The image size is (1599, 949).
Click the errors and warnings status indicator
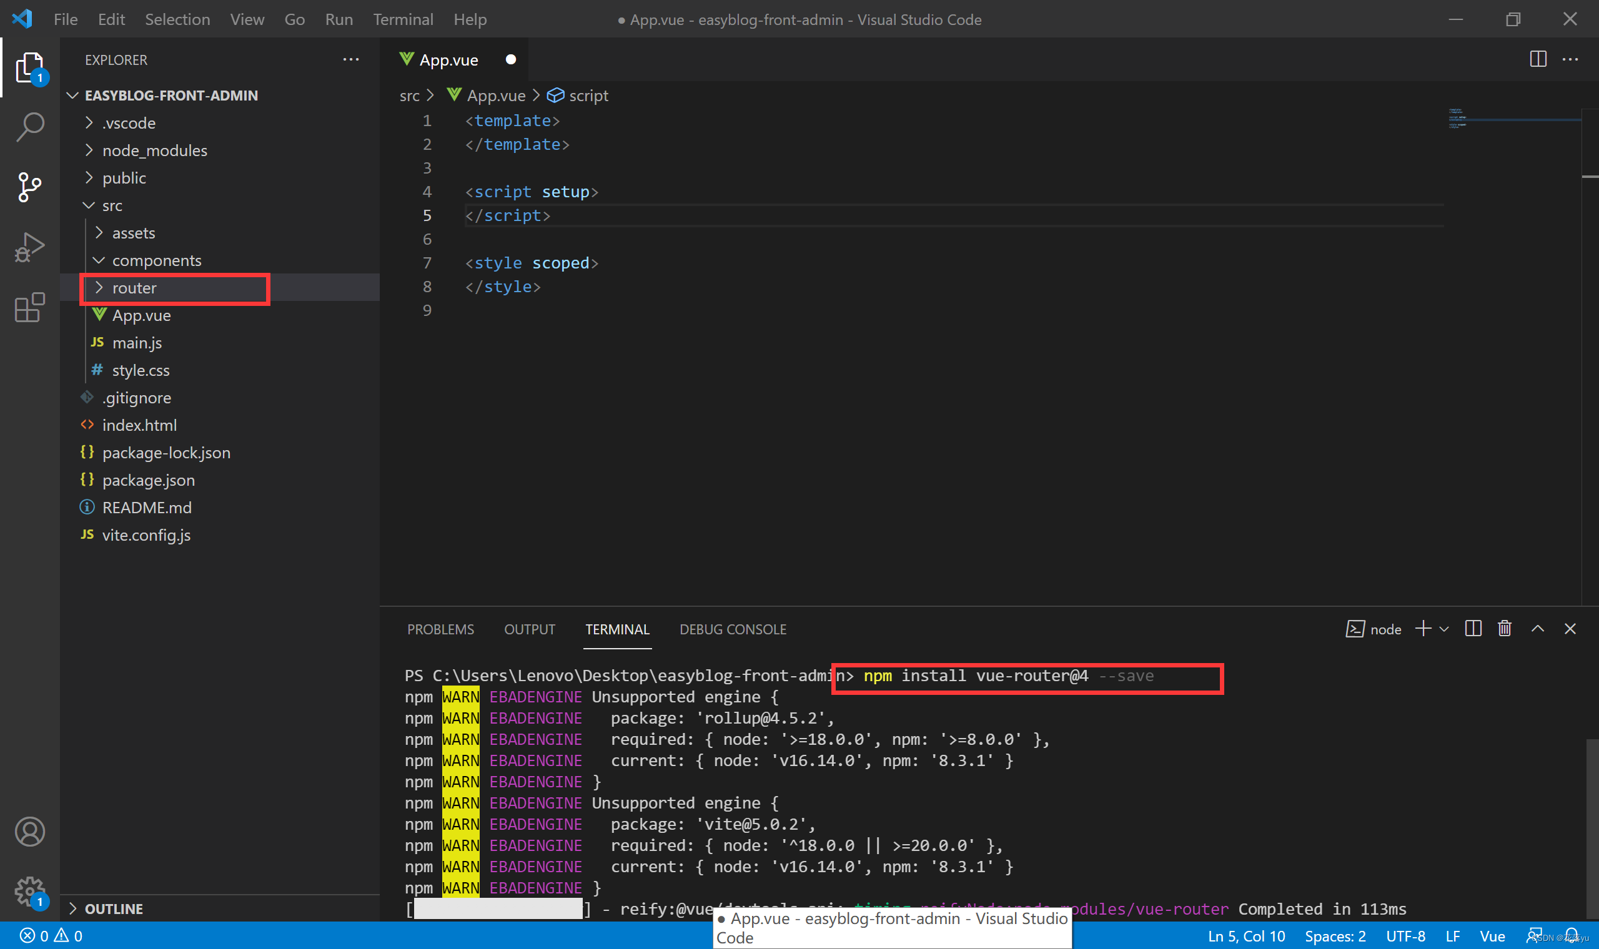[51, 935]
